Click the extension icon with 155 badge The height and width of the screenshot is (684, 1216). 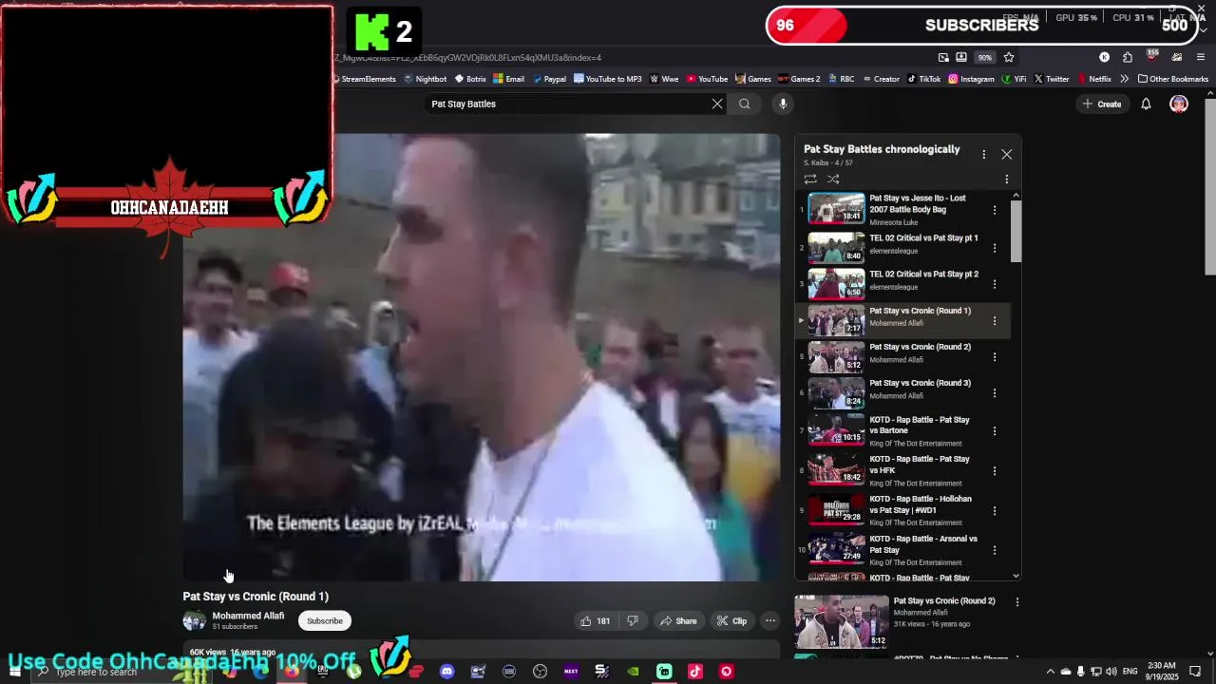1151,56
